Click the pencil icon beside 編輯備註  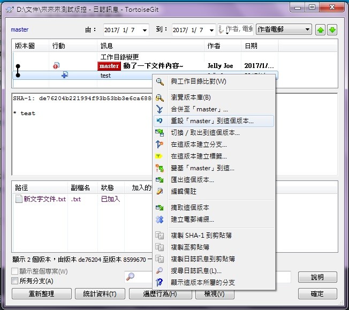pos(160,191)
